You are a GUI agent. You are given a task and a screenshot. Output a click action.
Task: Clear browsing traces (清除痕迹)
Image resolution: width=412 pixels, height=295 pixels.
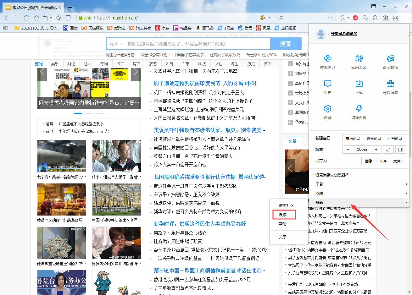[390, 86]
